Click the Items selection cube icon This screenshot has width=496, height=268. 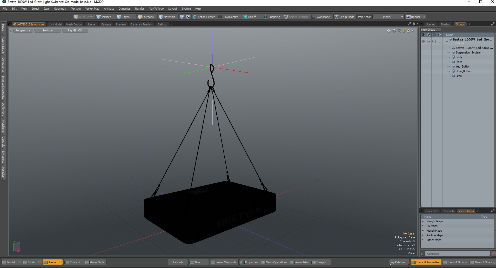click(182, 17)
